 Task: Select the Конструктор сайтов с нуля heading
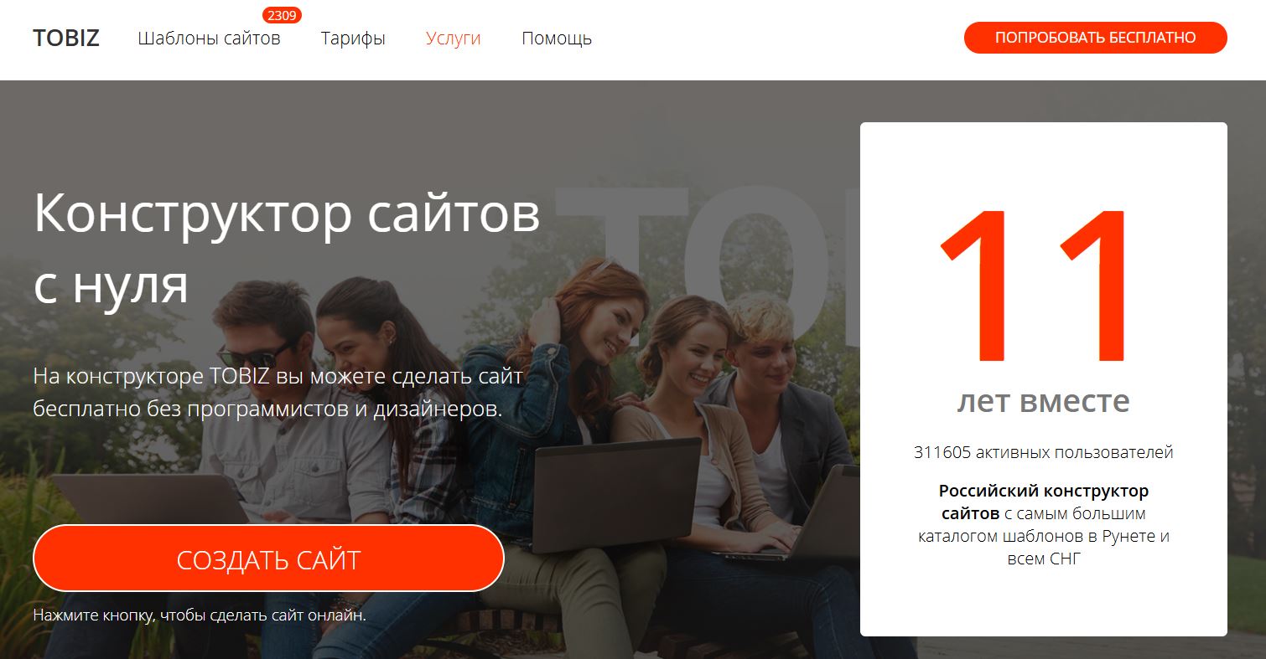point(287,249)
